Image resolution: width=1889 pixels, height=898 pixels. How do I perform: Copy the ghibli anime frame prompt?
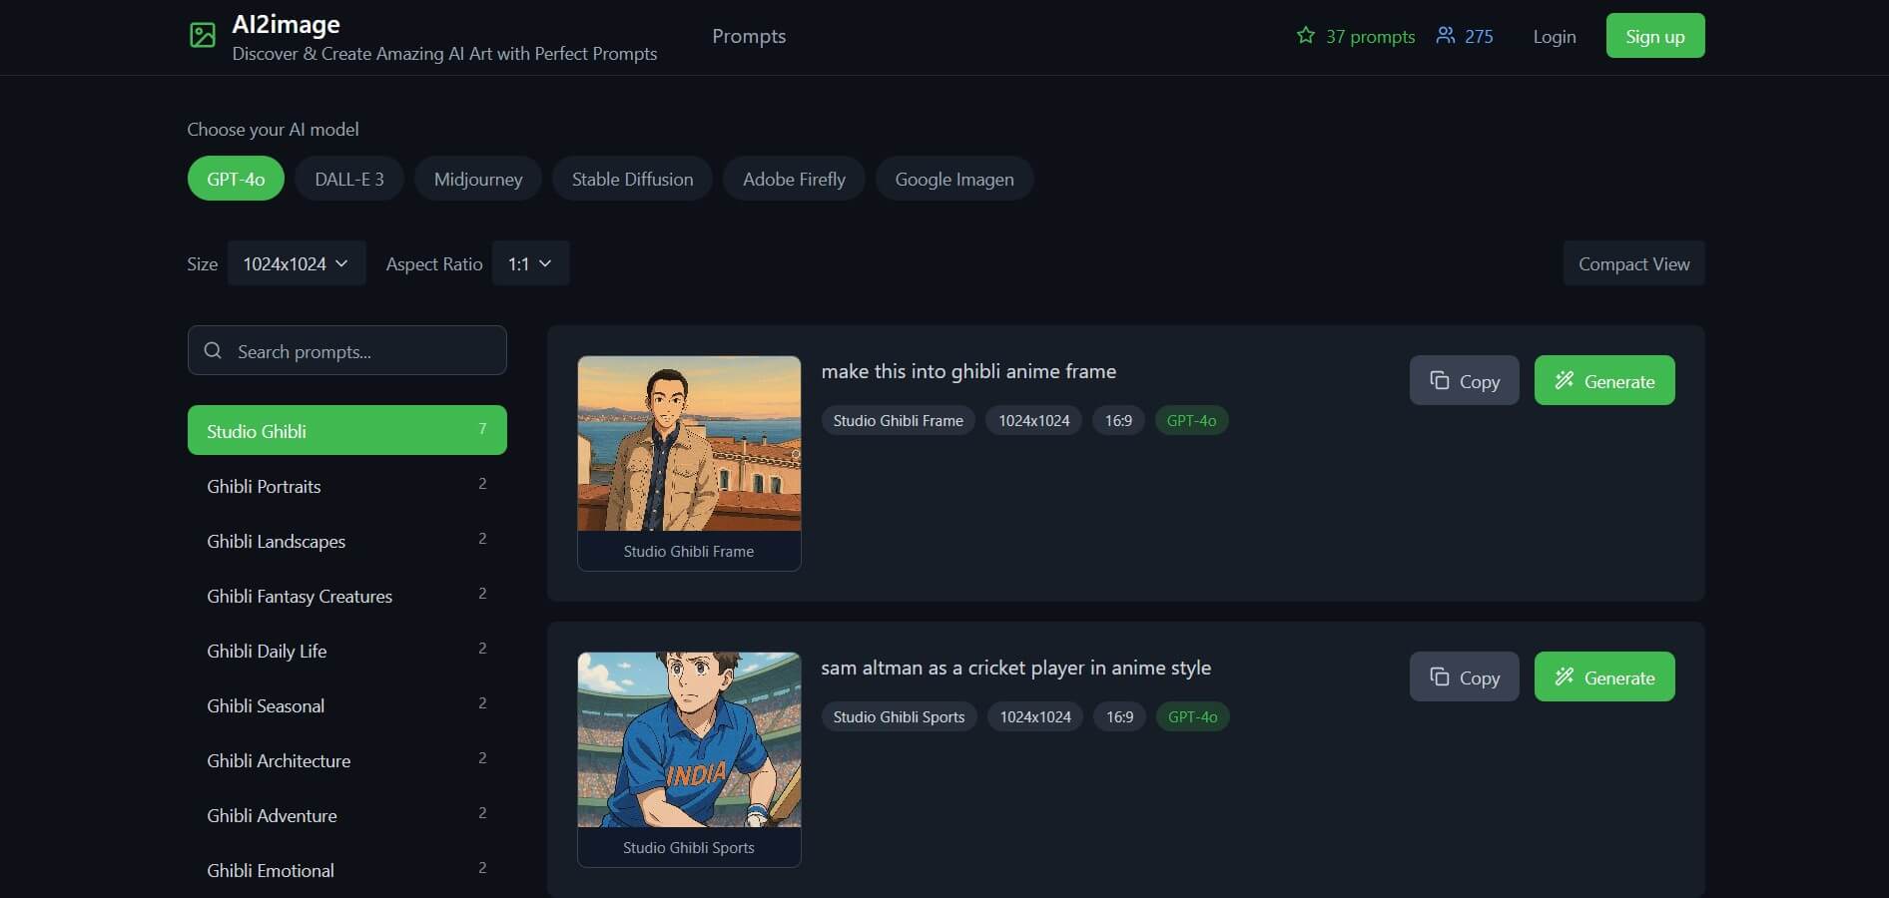coord(1465,380)
